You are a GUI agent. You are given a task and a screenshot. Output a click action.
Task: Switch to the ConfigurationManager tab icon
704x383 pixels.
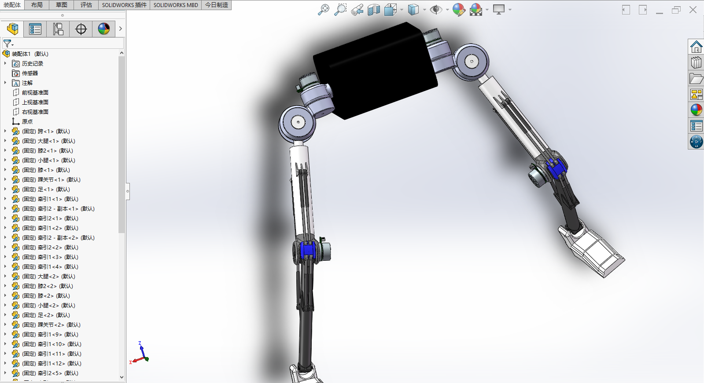[x=58, y=29]
